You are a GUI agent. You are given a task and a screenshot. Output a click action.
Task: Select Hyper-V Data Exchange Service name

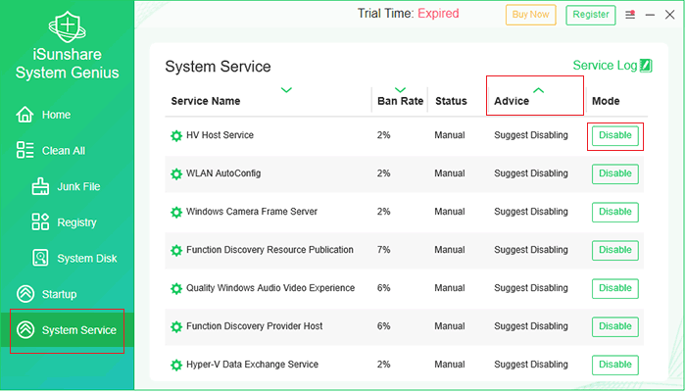[252, 364]
